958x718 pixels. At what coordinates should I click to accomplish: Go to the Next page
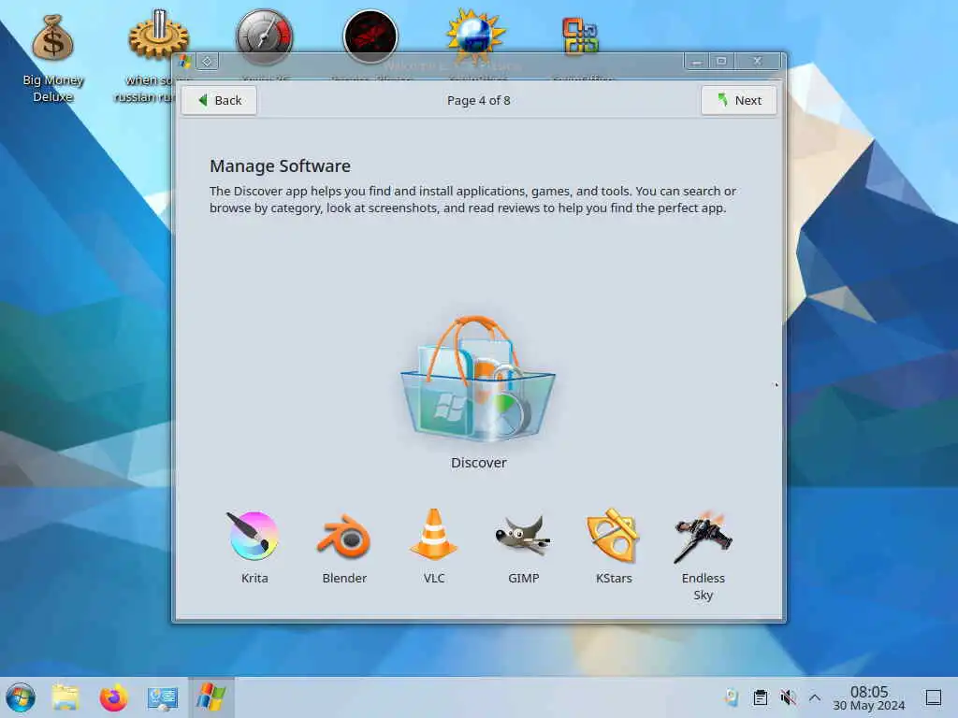pos(739,100)
